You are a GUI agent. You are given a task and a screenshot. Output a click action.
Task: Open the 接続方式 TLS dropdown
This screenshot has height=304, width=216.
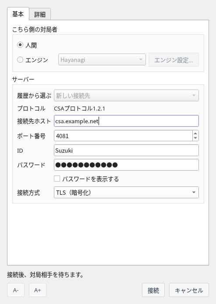[126, 192]
